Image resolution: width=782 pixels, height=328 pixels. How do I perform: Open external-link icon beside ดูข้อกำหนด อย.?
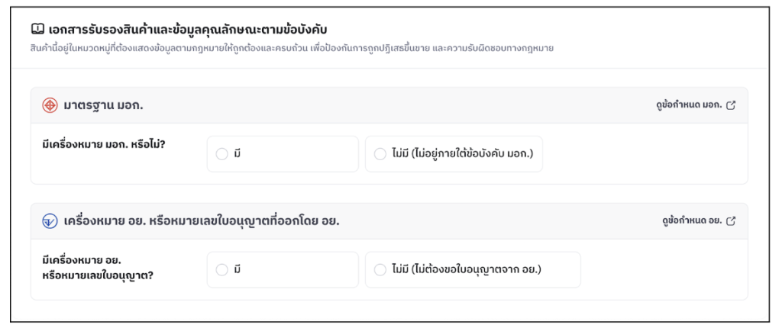click(731, 221)
